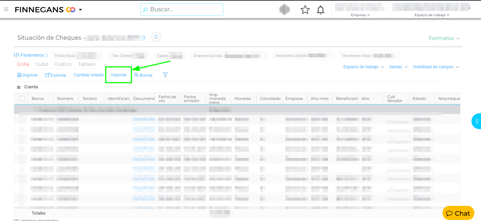Expand the Finnegans logo dropdown arrow
This screenshot has width=481, height=221.
[x=80, y=10]
